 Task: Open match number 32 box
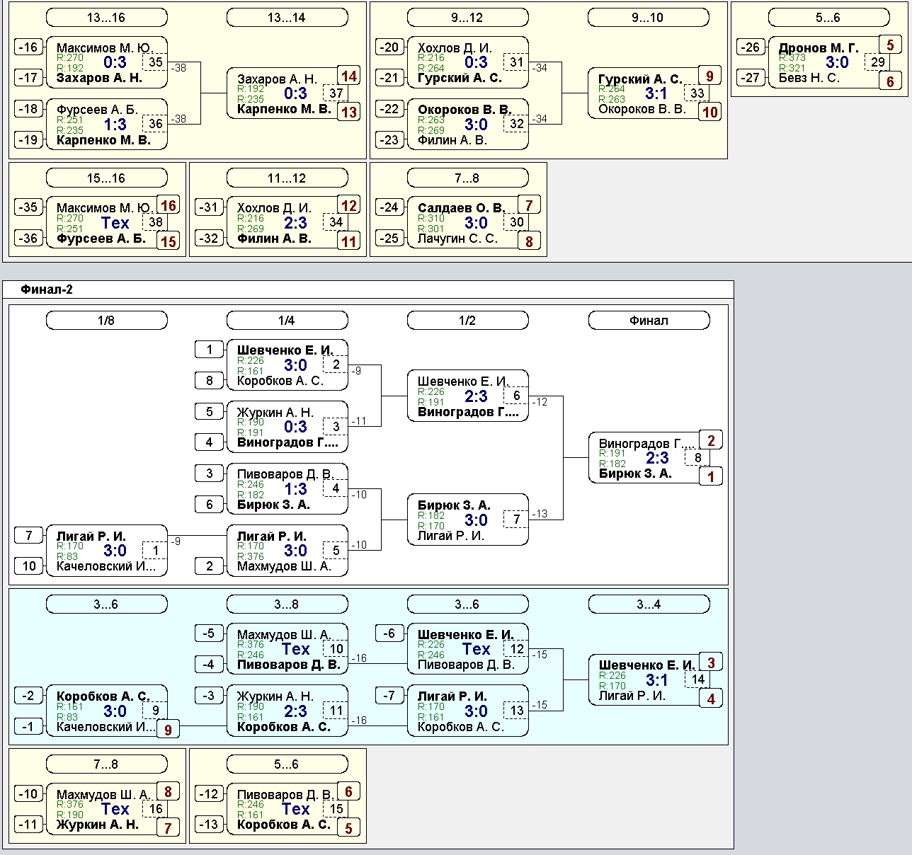click(516, 124)
